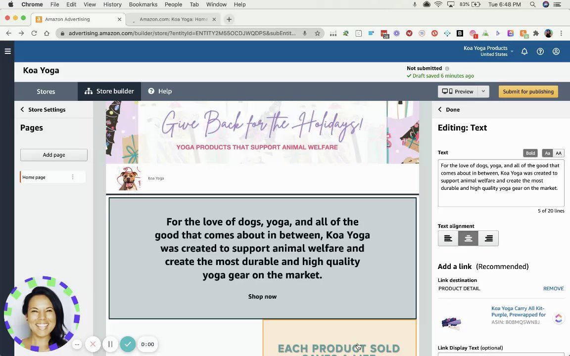Align text center
The width and height of the screenshot is (570, 356).
468,238
